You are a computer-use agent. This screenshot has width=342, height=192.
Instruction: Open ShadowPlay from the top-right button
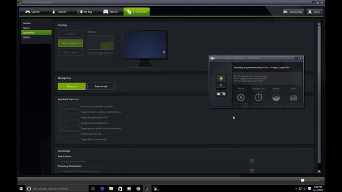[293, 12]
